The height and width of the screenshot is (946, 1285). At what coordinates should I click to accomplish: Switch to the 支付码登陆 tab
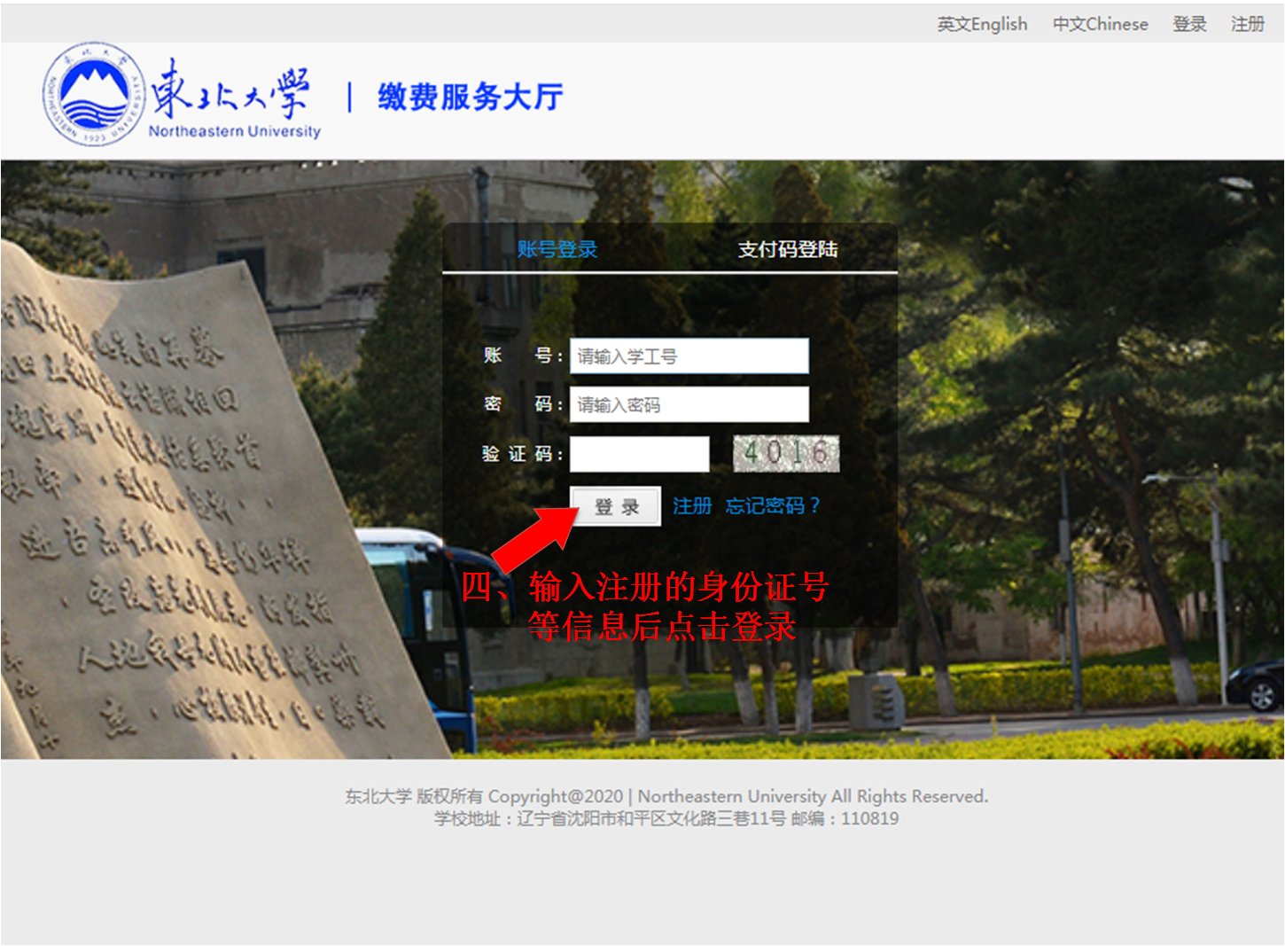[x=787, y=250]
